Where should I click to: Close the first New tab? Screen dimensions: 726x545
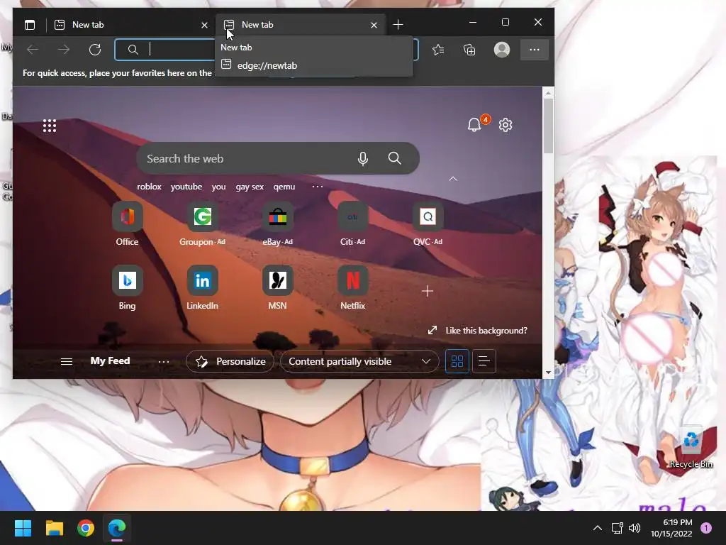(204, 25)
